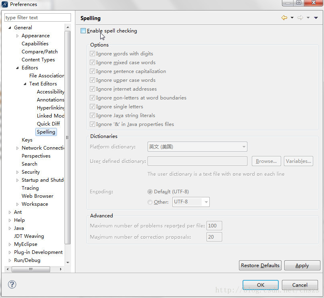Click the type filter text field
Image resolution: width=324 pixels, height=298 pixels.
[x=38, y=18]
